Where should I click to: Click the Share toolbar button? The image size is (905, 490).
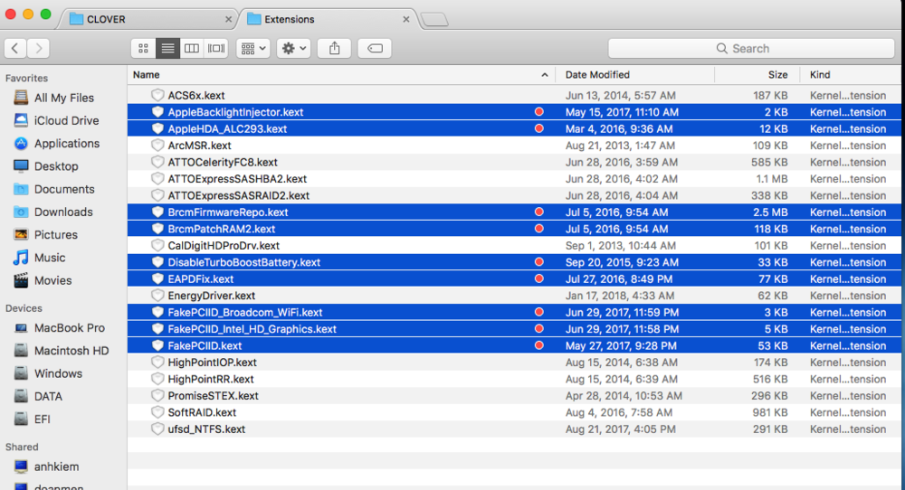click(334, 48)
